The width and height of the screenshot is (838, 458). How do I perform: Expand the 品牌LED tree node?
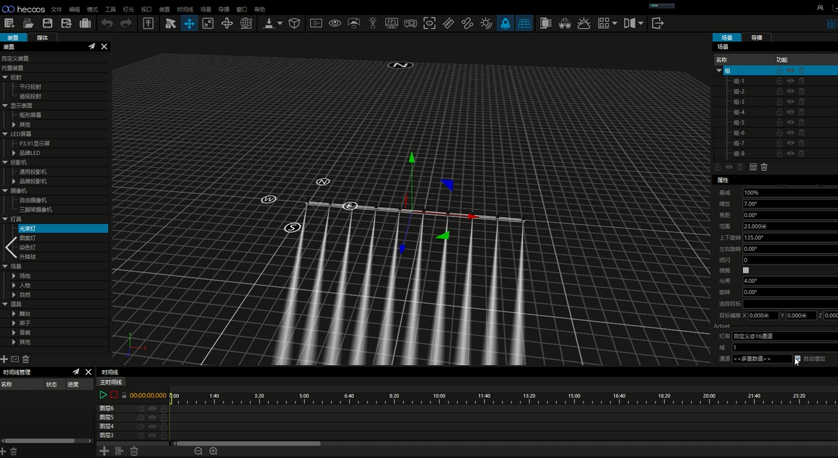(x=14, y=153)
